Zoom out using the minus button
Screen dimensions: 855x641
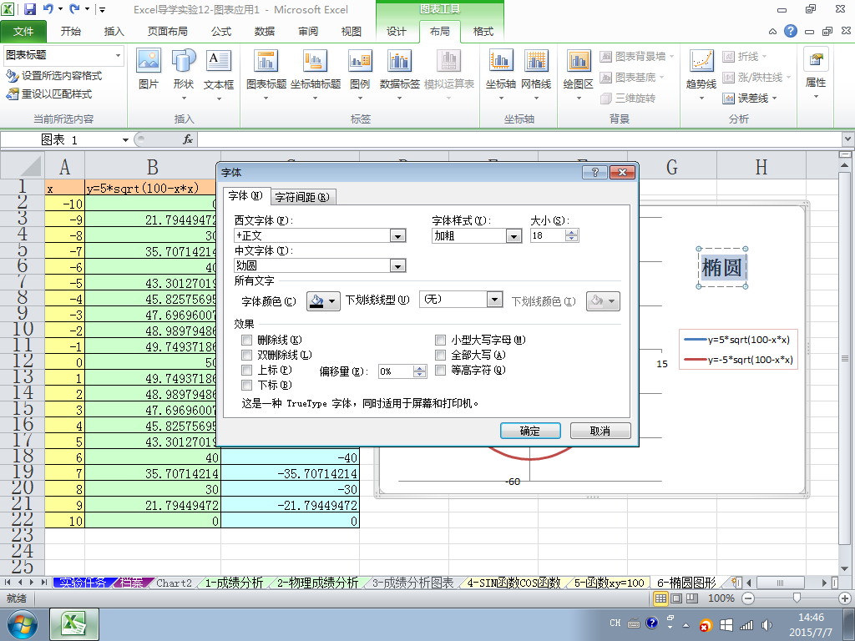[x=749, y=598]
